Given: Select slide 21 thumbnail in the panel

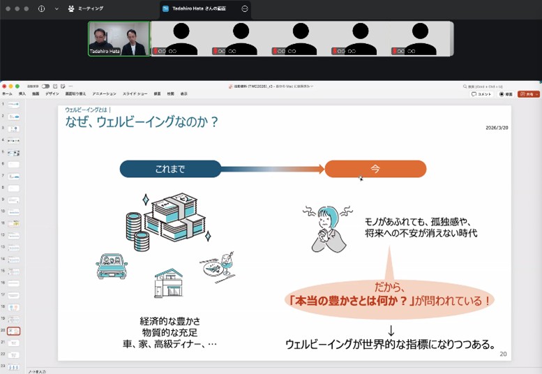Looking at the screenshot, I should tap(13, 343).
